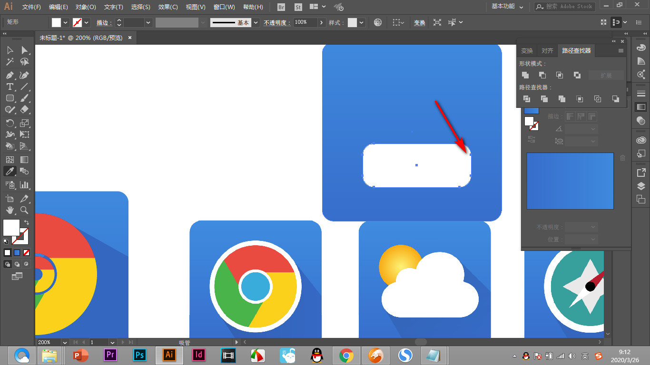The height and width of the screenshot is (365, 650).
Task: Click 变换 button in control bar
Action: coord(419,23)
